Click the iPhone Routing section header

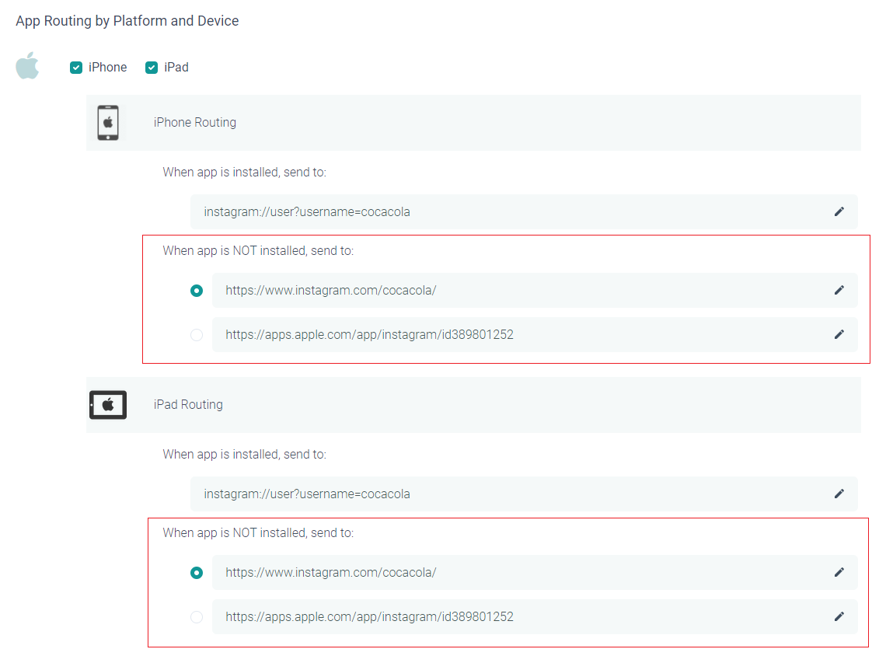tap(473, 123)
